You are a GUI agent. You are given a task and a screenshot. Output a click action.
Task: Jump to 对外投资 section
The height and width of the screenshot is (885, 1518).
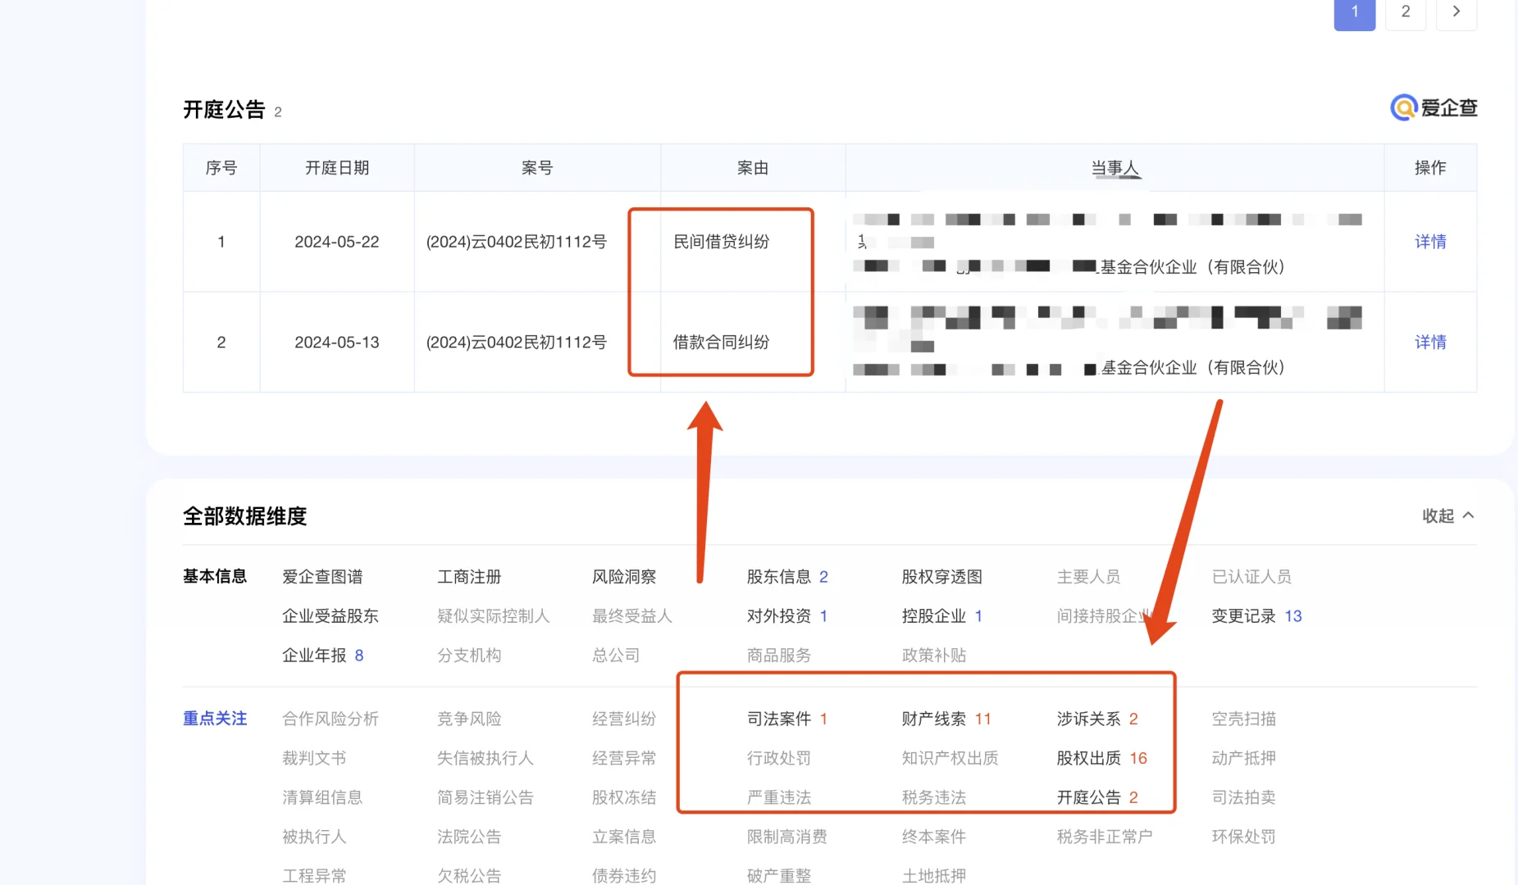787,616
